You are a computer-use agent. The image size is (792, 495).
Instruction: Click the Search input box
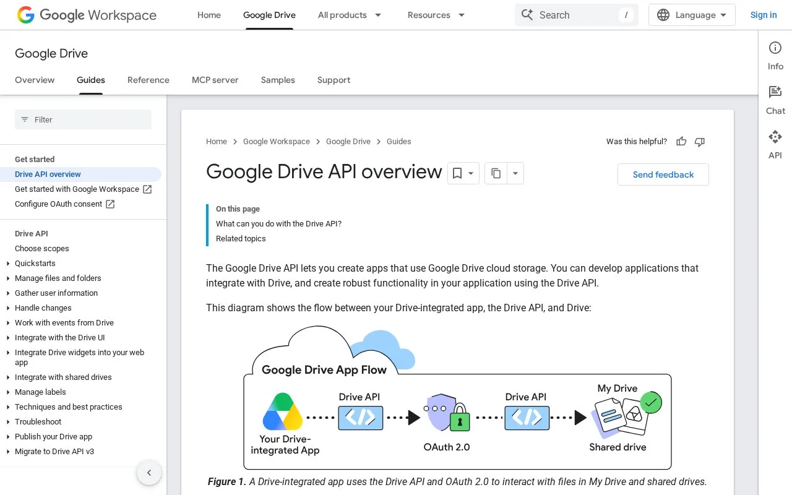pos(577,15)
